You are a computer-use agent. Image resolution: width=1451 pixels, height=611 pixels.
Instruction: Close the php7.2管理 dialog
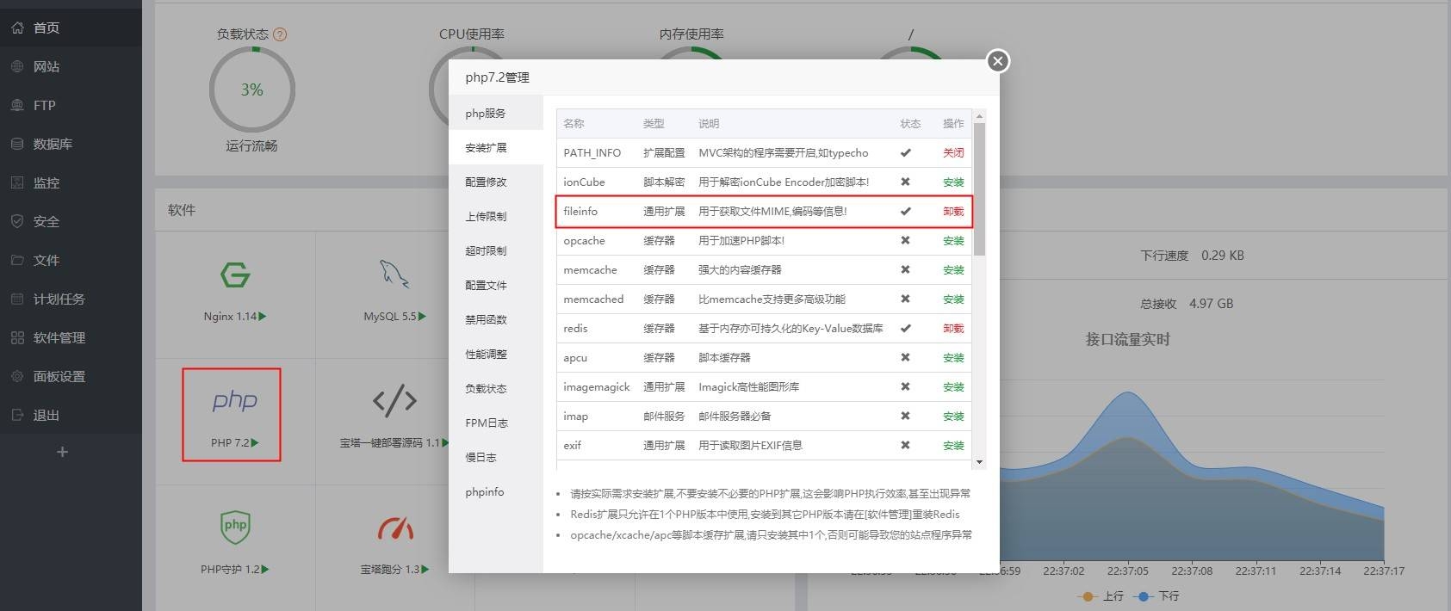tap(997, 61)
